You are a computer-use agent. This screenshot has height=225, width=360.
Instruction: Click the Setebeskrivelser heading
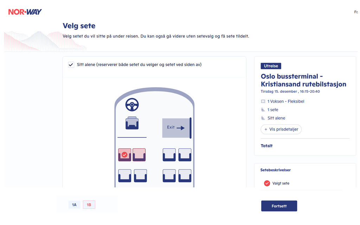point(275,170)
